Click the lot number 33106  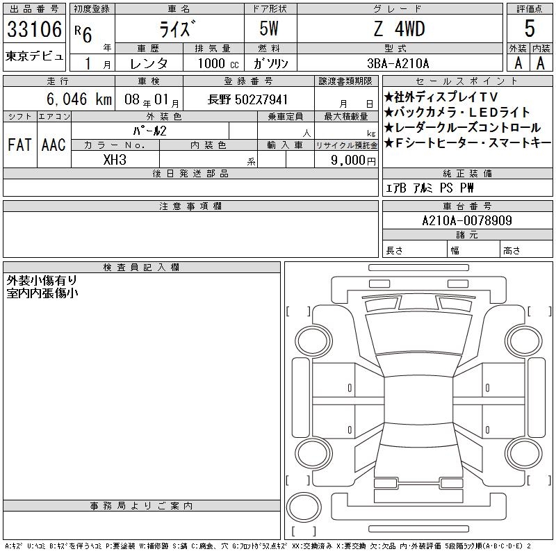tap(34, 29)
